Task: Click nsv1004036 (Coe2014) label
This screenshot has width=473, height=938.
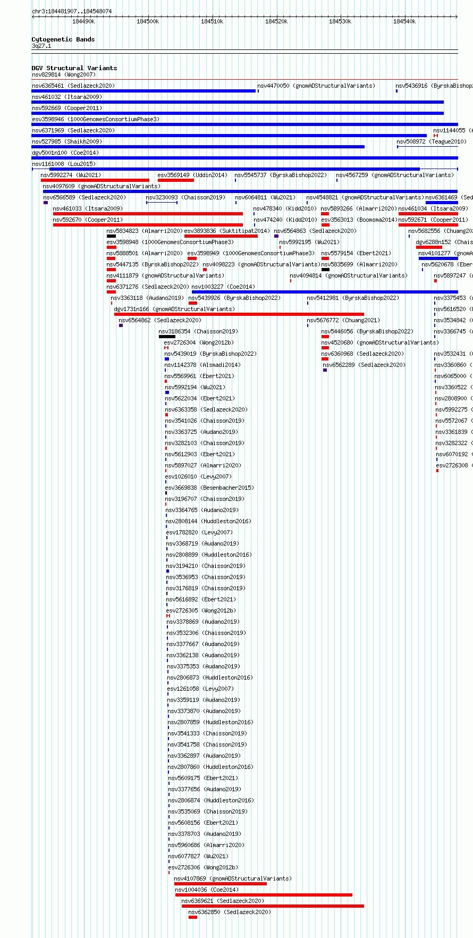Action: [207, 890]
